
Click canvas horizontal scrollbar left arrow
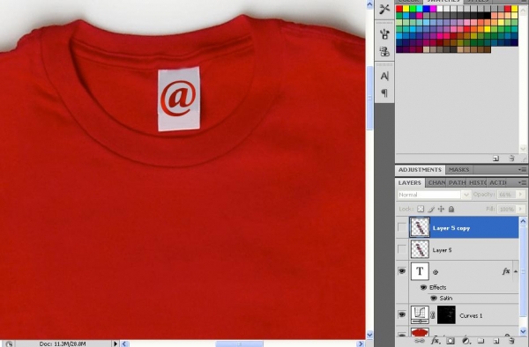click(x=124, y=344)
